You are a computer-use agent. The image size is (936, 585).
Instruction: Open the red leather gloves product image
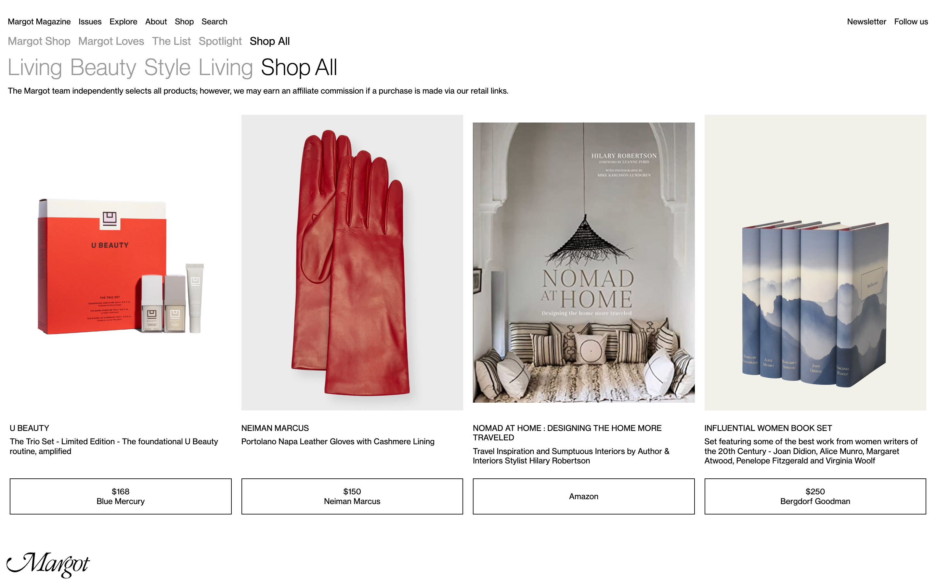coord(352,262)
